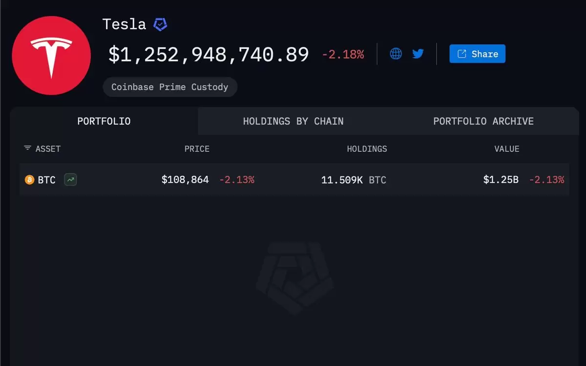Open the green BTC chart icon
The image size is (586, 366).
(71, 180)
